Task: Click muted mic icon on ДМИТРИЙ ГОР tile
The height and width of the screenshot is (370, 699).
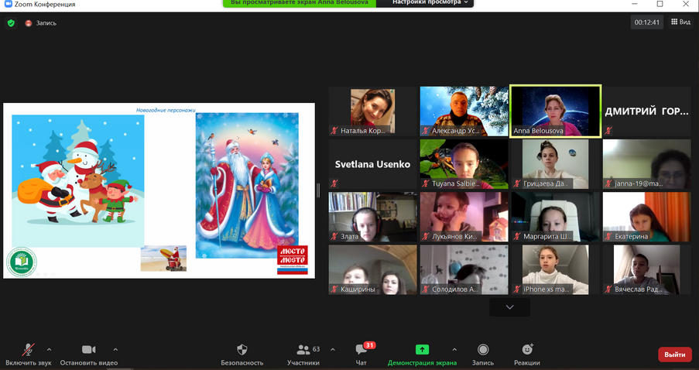Action: tap(608, 131)
